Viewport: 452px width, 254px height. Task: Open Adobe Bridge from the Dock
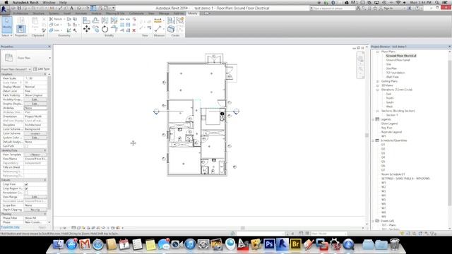pos(295,244)
